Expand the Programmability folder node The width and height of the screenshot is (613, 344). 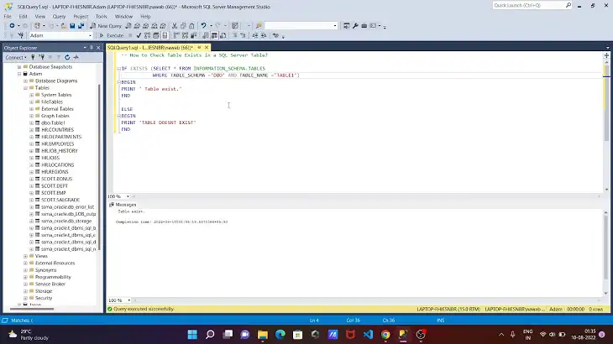coord(25,277)
